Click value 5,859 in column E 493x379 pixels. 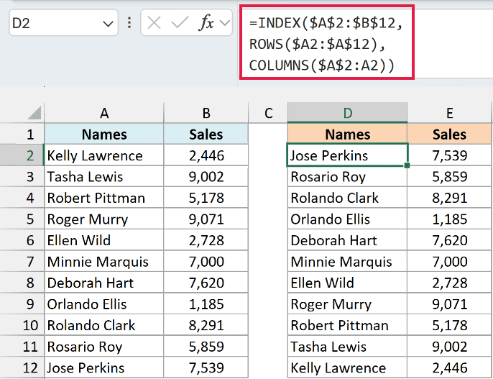point(450,176)
